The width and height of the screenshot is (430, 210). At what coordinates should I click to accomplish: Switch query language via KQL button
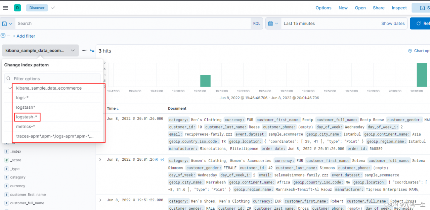pos(257,23)
